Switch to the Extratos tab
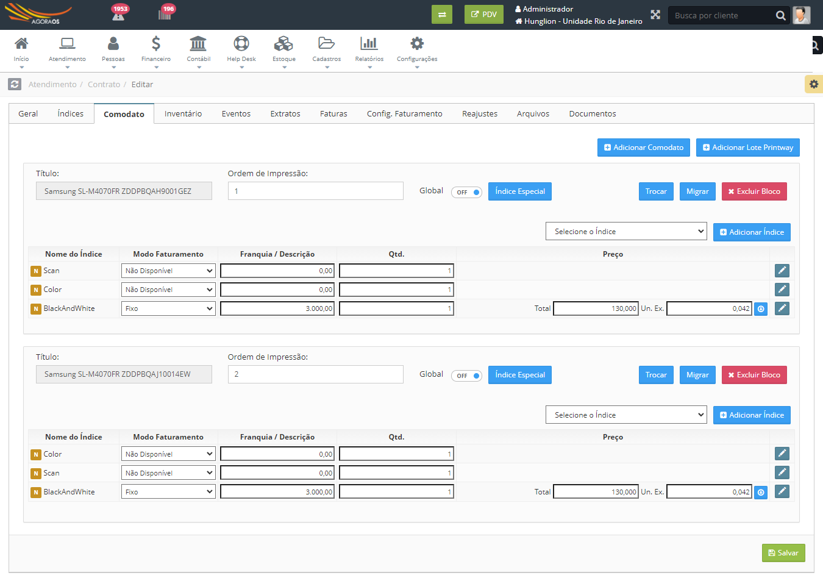This screenshot has height=581, width=823. tap(285, 114)
